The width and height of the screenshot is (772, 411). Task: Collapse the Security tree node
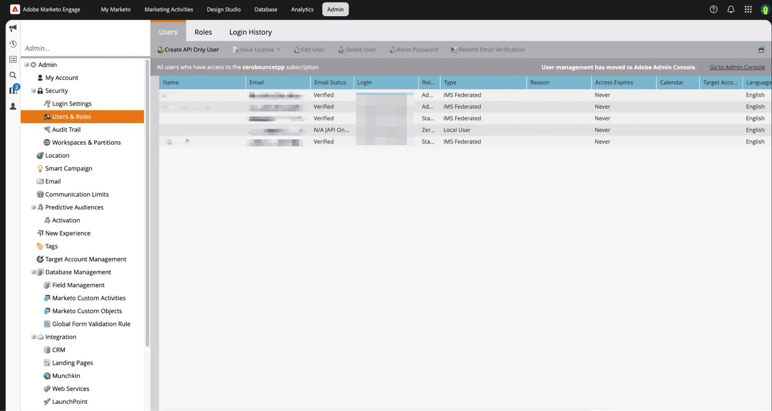(34, 91)
